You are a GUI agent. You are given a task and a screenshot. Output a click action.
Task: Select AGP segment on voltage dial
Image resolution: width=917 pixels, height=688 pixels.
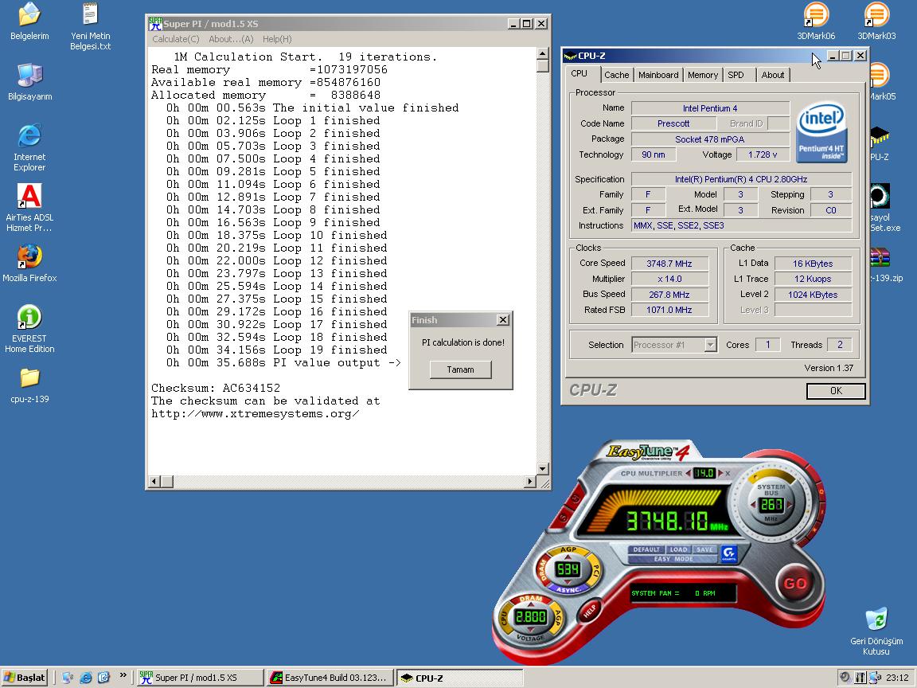coord(558,617)
